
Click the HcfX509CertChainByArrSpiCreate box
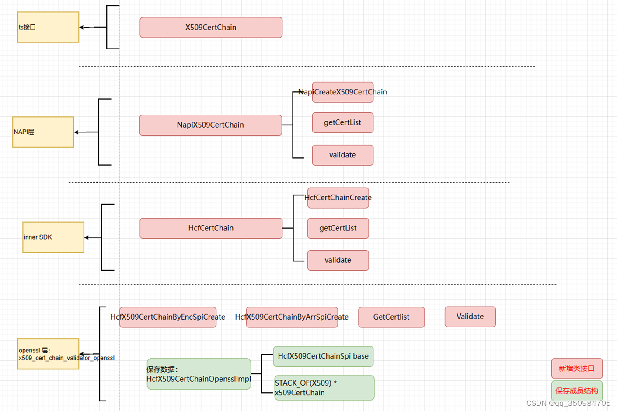click(x=292, y=317)
